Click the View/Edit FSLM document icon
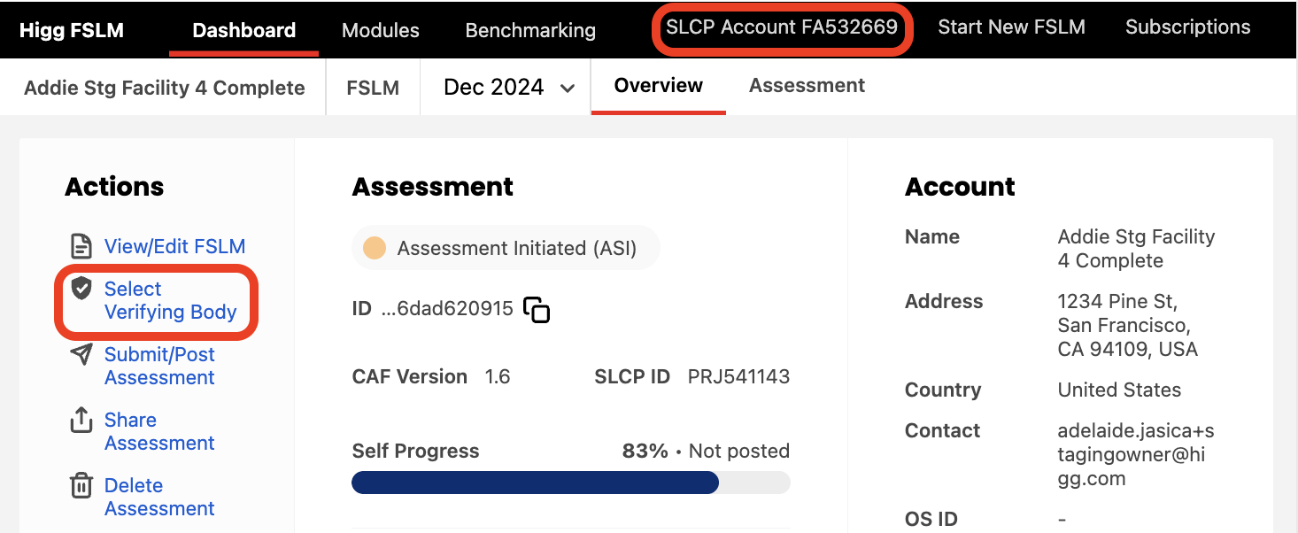Image resolution: width=1298 pixels, height=533 pixels. pyautogui.click(x=81, y=246)
